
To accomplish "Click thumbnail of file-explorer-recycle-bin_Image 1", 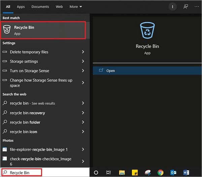I will pyautogui.click(x=5, y=149).
